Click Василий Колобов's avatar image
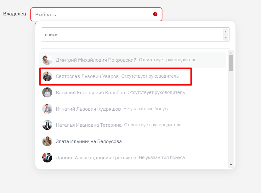The width and height of the screenshot is (261, 193). pyautogui.click(x=47, y=92)
